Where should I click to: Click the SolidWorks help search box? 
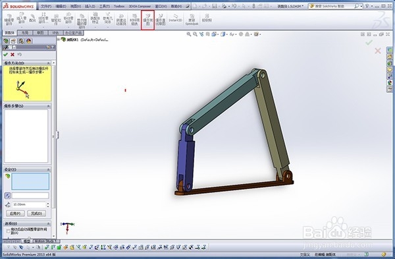pyautogui.click(x=332, y=6)
